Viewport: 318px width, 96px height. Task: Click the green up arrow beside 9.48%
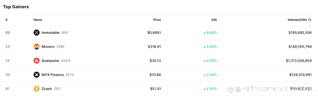205,33
